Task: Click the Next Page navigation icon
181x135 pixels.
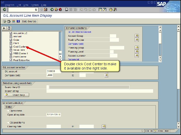Action: (x=90, y=9)
